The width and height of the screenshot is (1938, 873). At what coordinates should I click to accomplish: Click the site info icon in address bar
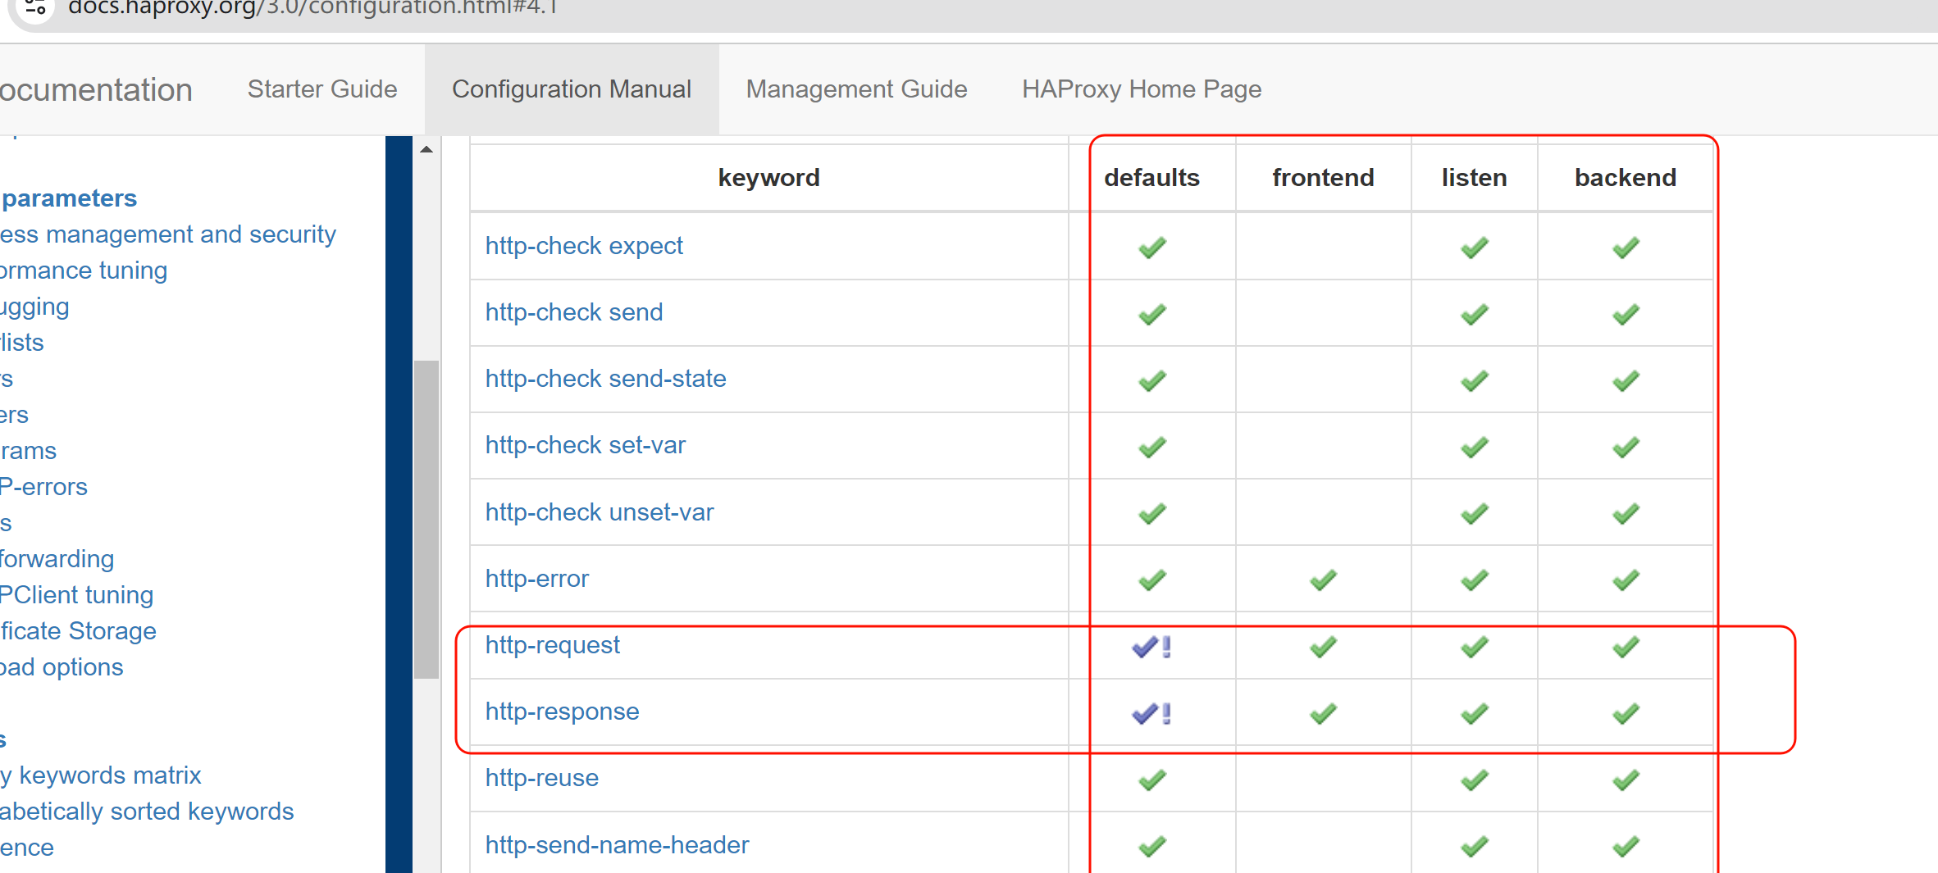click(35, 8)
